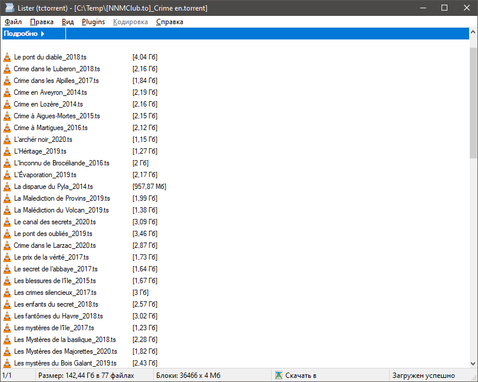Screen dimensions: 478x382
Task: Select file name Le pont du diable_2018.ts
Action: click(50, 57)
